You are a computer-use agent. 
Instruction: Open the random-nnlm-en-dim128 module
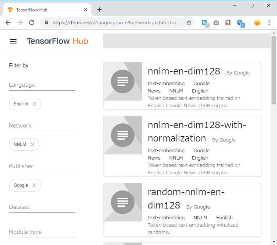click(x=186, y=199)
